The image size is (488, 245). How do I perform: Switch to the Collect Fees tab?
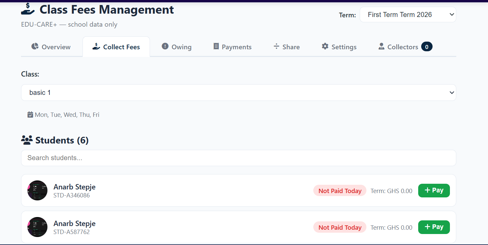pos(116,47)
